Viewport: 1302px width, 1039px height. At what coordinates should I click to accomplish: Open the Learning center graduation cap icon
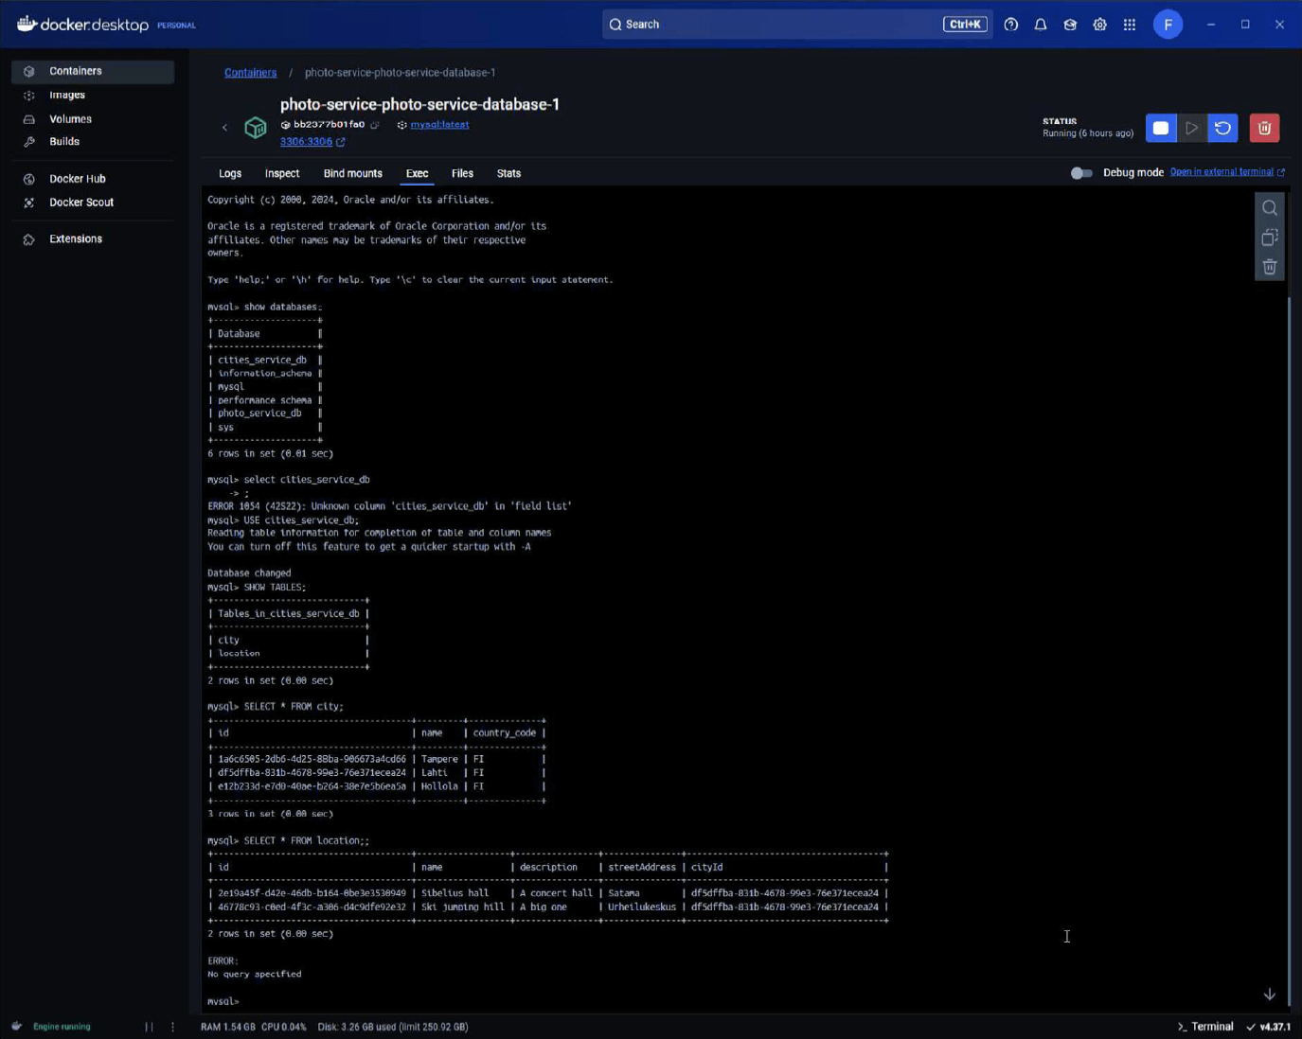[1070, 25]
